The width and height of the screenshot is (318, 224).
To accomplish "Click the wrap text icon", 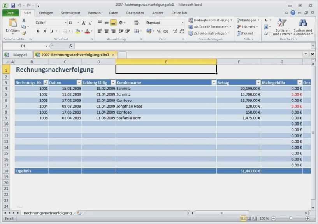I will pos(137,23).
